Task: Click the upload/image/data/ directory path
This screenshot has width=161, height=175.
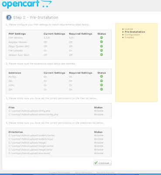Action: pos(31,150)
